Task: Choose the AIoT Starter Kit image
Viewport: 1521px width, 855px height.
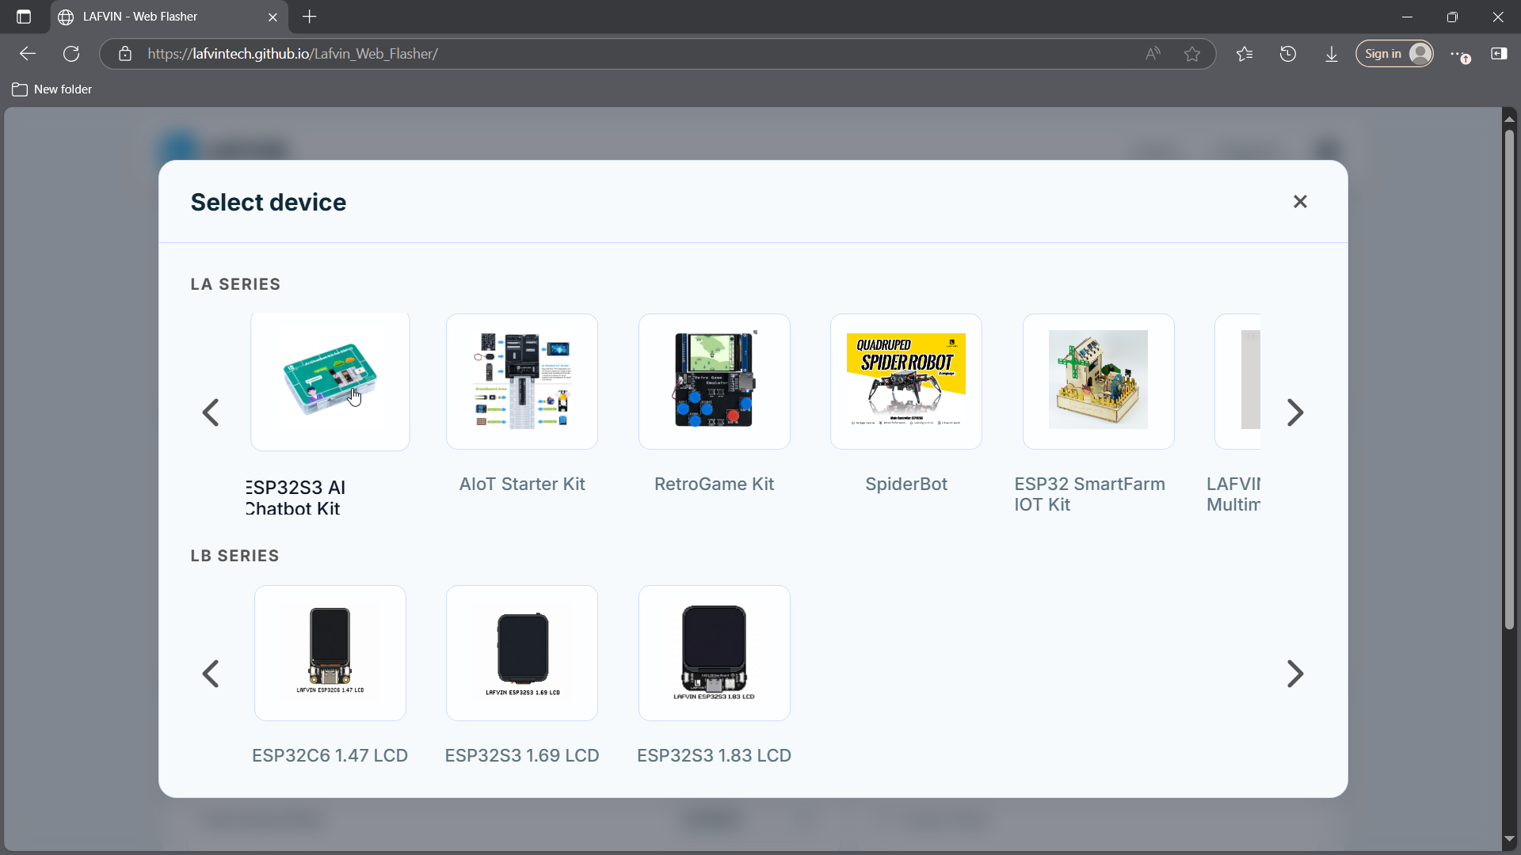Action: (522, 382)
